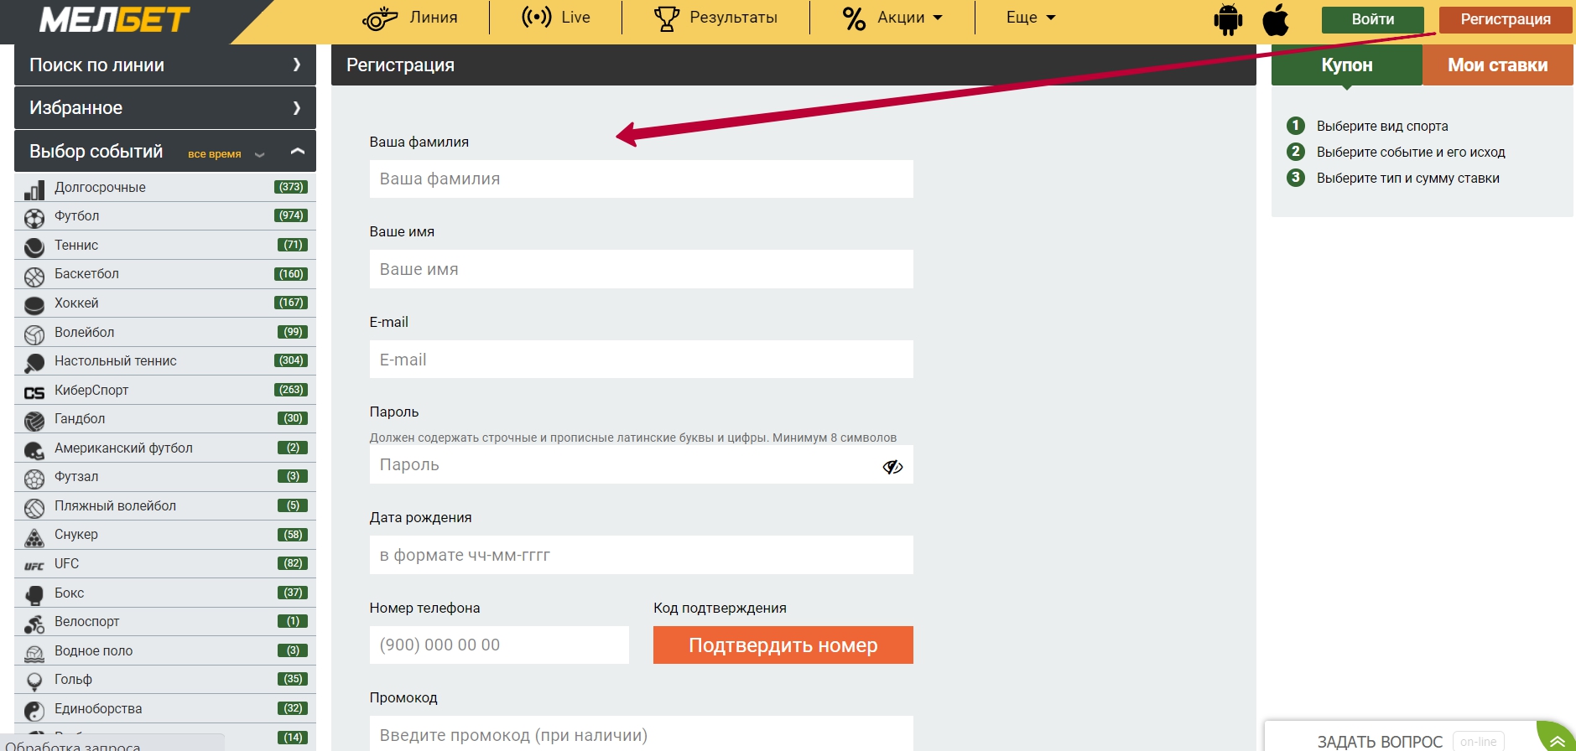Open the Android app download icon

coord(1228,19)
